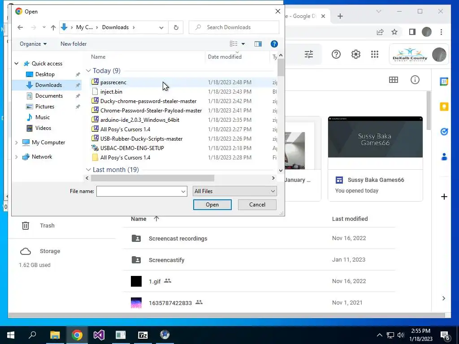Open Google Keep side panel
The image size is (459, 344).
(444, 107)
